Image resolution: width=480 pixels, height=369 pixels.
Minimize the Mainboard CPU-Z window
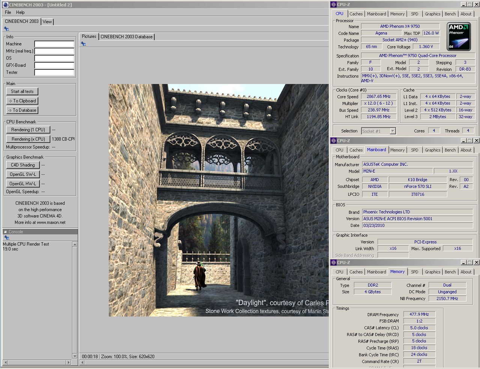point(463,141)
